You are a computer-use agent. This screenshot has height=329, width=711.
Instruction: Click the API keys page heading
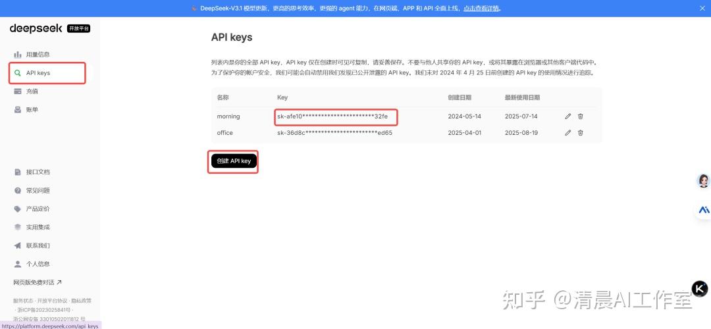click(232, 37)
